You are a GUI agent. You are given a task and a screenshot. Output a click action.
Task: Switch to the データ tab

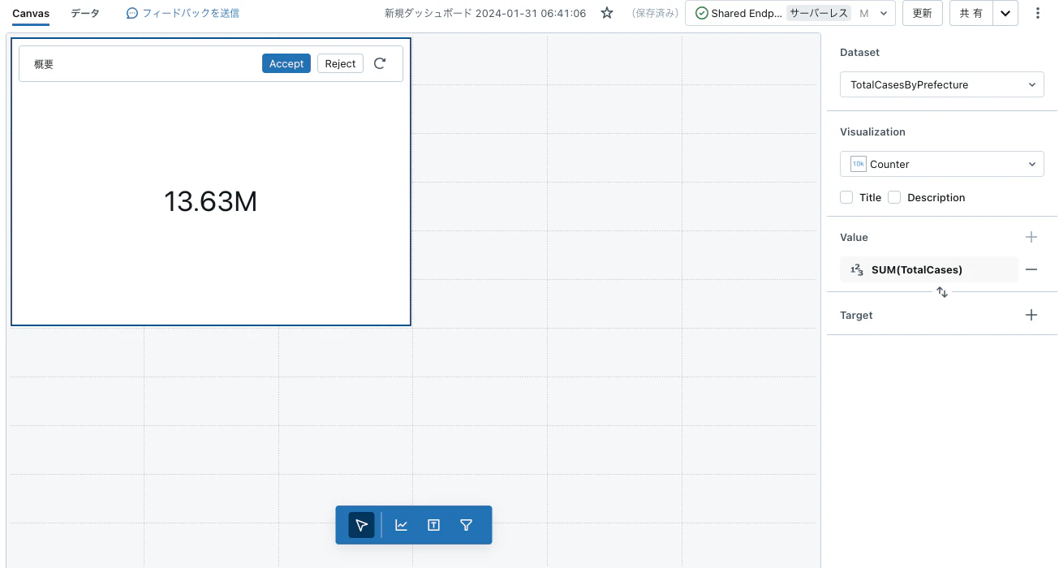[x=85, y=14]
